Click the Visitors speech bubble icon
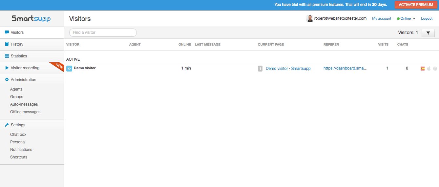Screen dimensions: 439x187 7,32
